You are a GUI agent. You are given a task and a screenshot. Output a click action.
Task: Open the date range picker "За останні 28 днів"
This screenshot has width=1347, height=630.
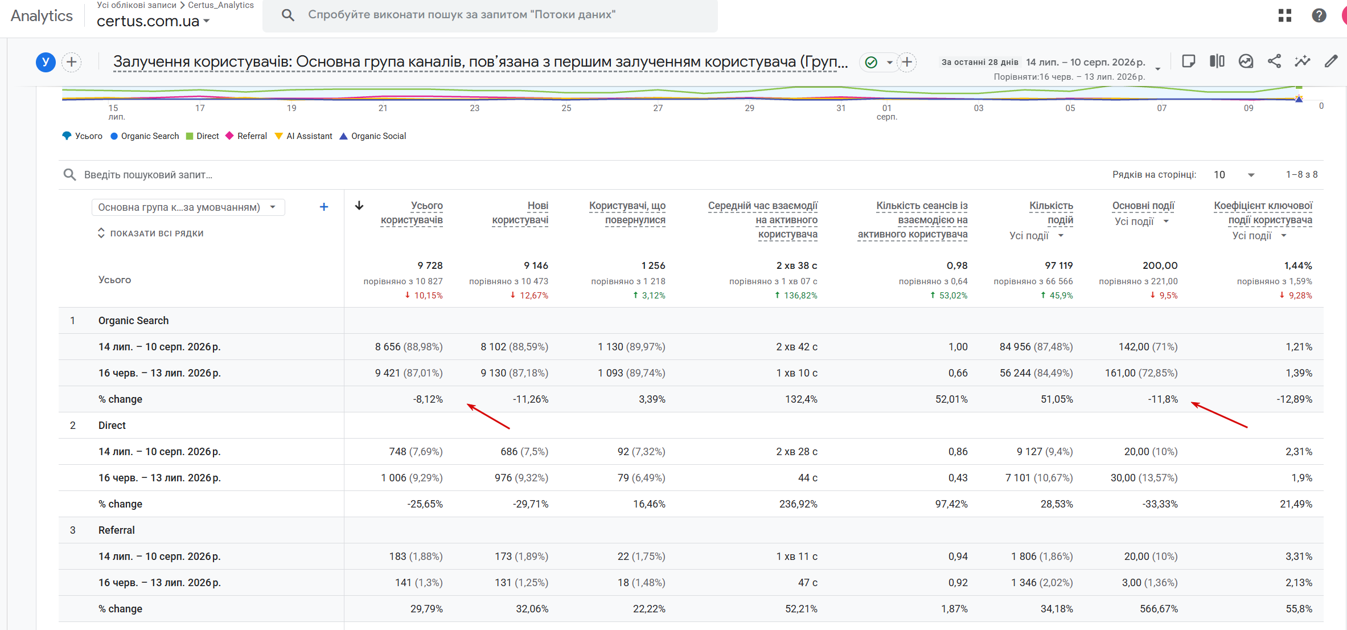(x=1050, y=62)
